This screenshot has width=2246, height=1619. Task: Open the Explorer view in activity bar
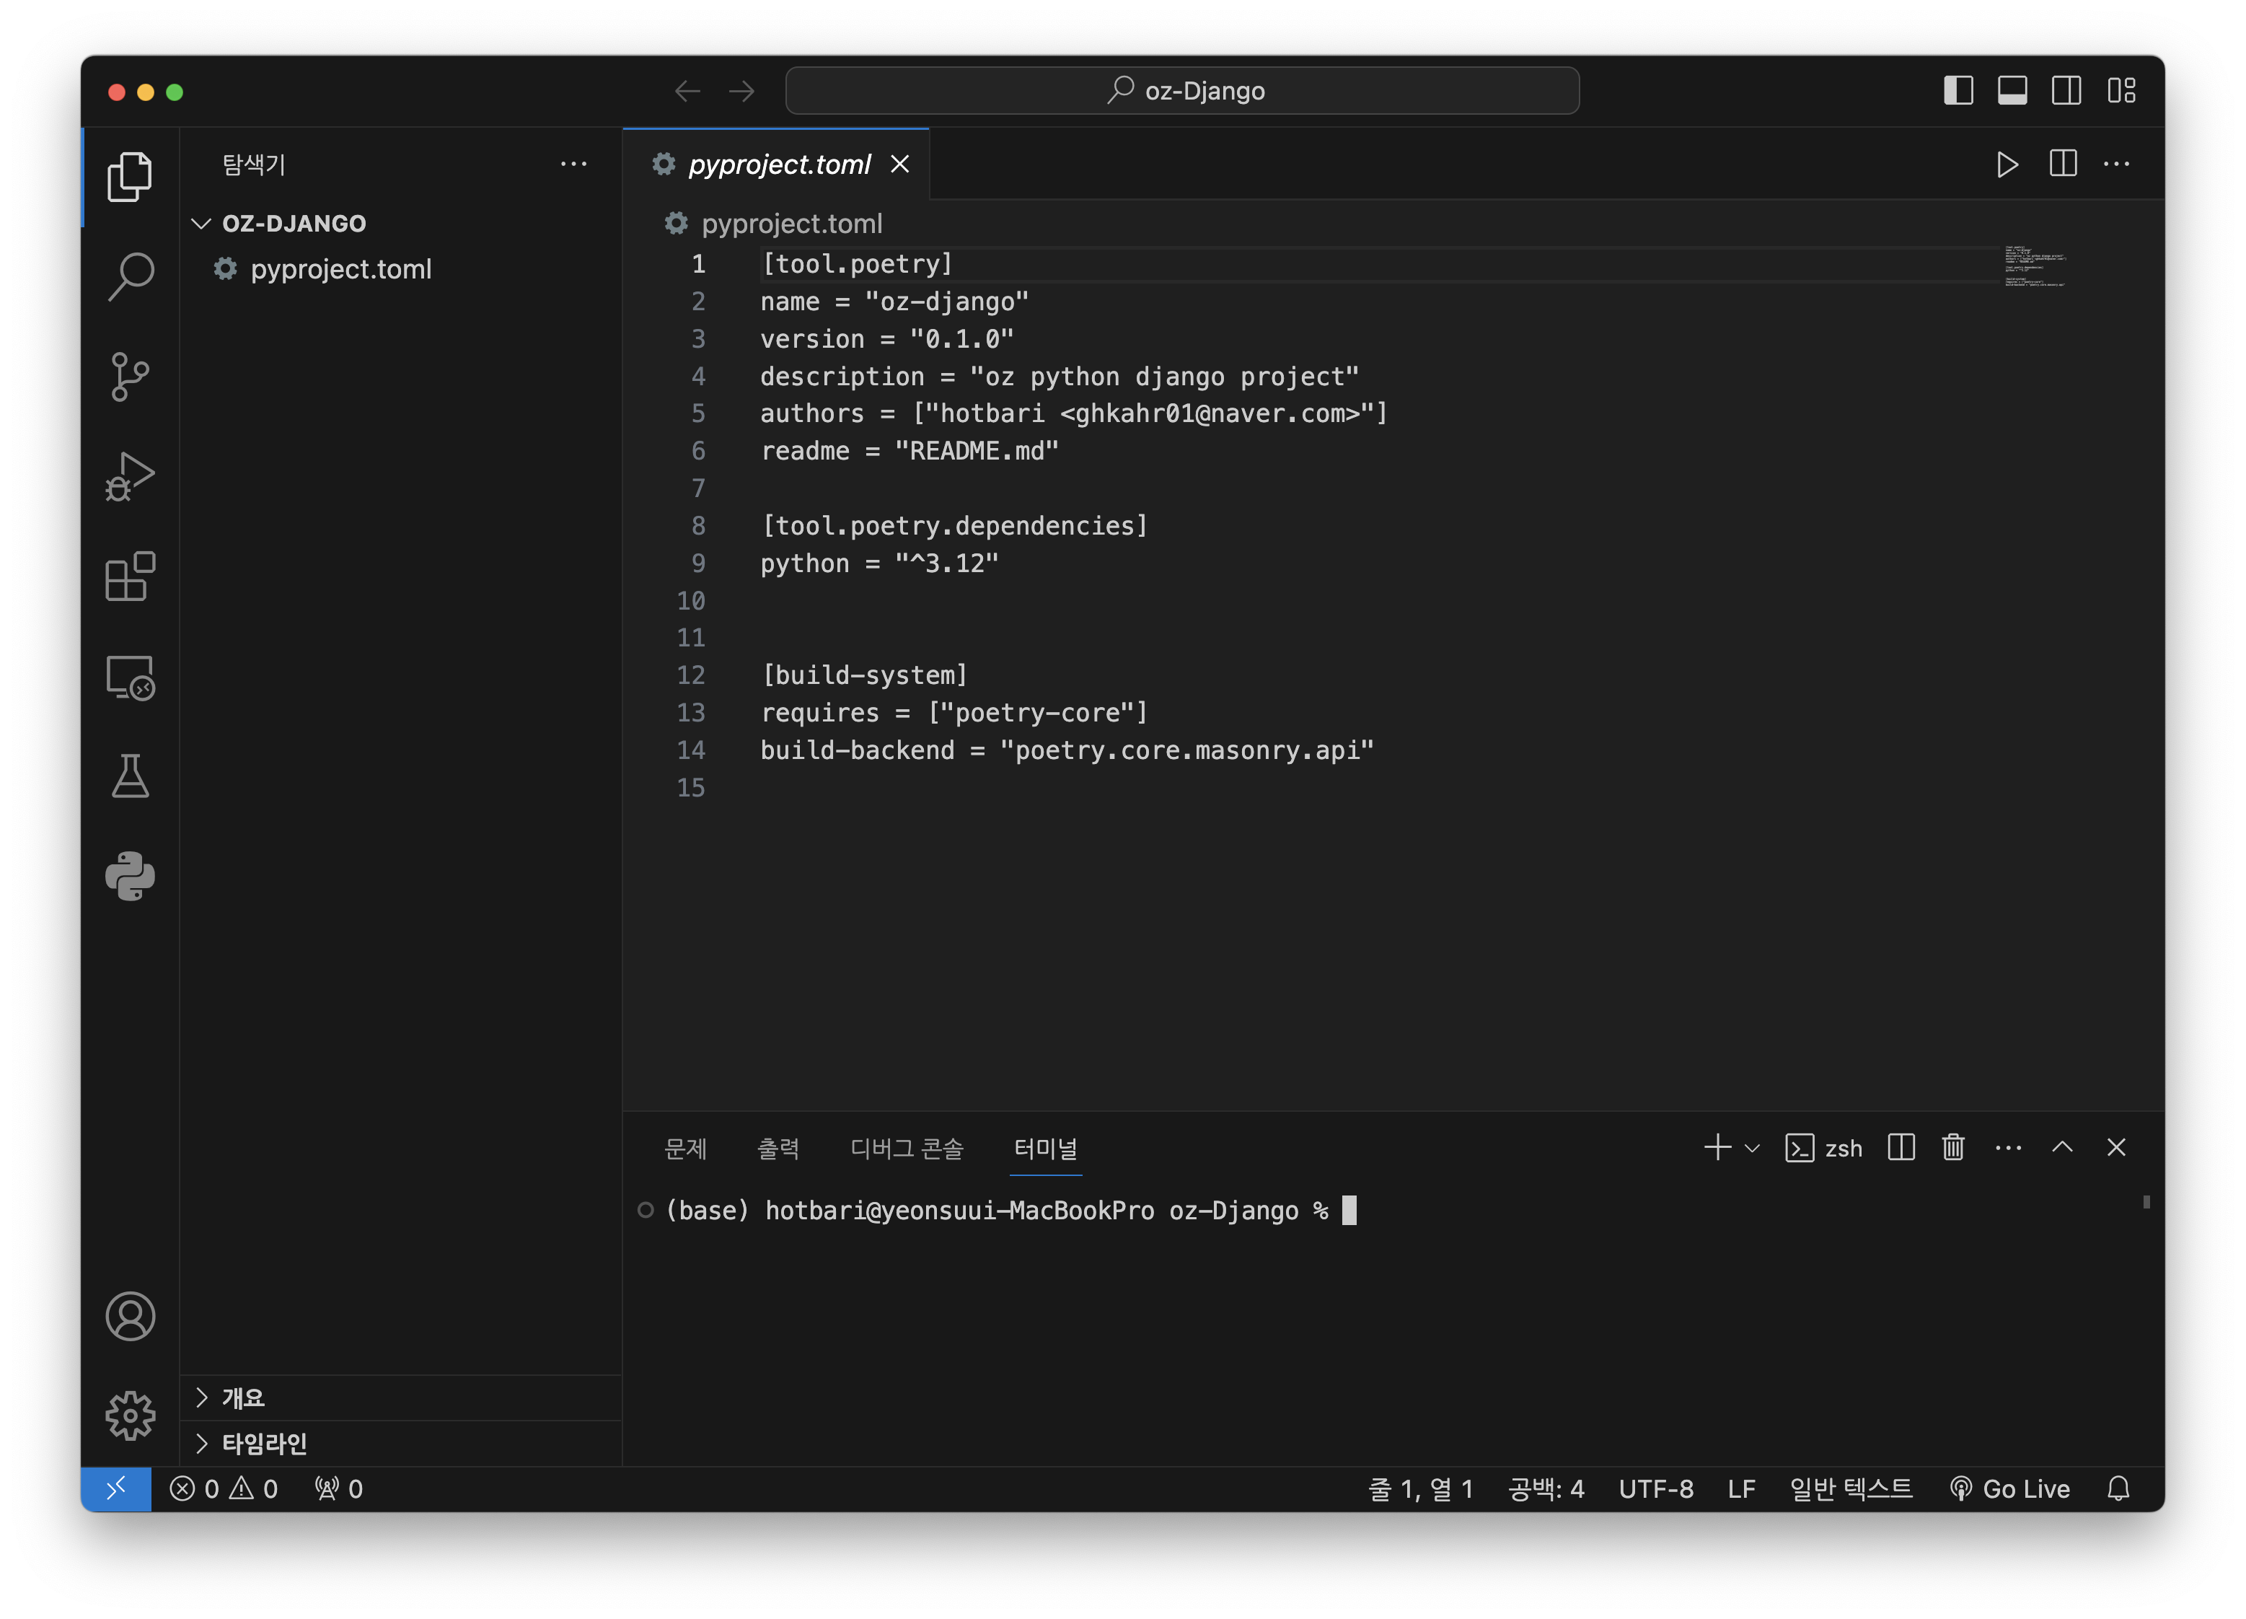coord(130,176)
